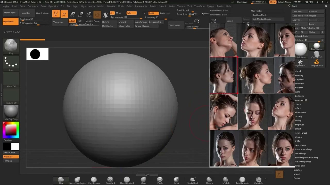This screenshot has width=330, height=185.
Task: Toggle the Alternate color button
Action: coord(11,157)
